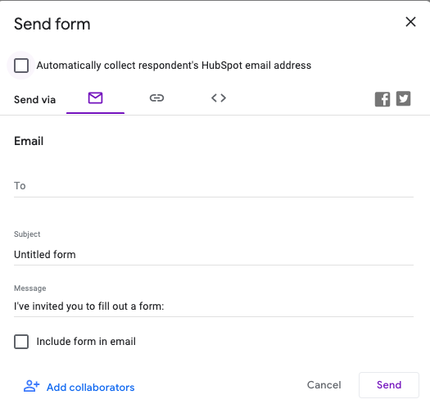Click the Send via label
The width and height of the screenshot is (430, 413).
(x=35, y=100)
